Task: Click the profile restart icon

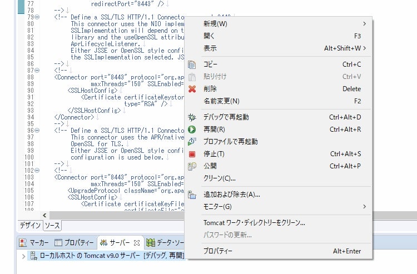Action: click(x=192, y=142)
